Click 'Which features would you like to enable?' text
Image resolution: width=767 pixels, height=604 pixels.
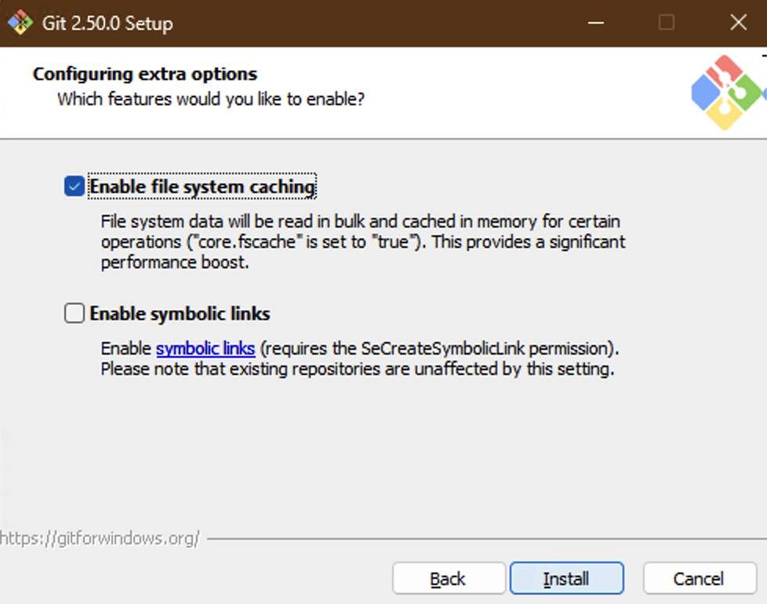(x=211, y=99)
